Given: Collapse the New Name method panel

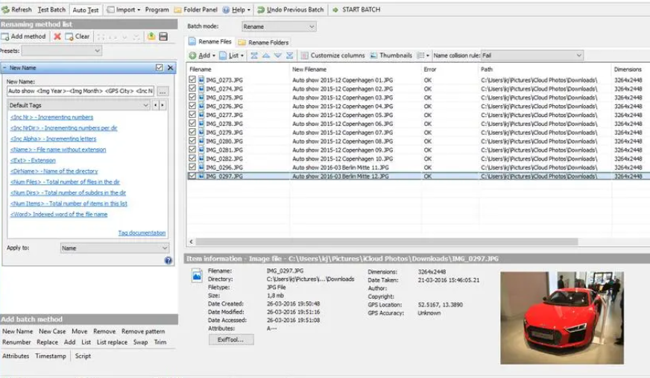Looking at the screenshot, I should 4,68.
